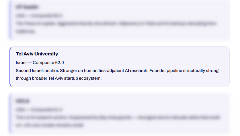240x136 pixels.
Task: Open the blurred card above Tel Aviv University
Action: point(120,19)
